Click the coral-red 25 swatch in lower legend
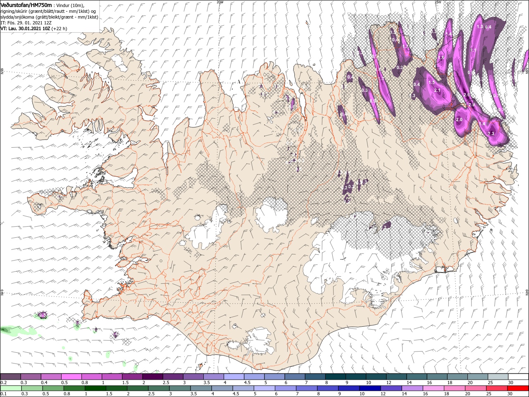 [496, 388]
